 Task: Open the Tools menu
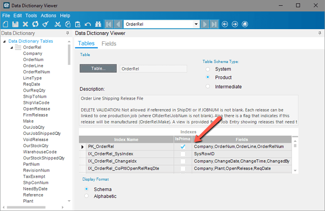pyautogui.click(x=31, y=16)
